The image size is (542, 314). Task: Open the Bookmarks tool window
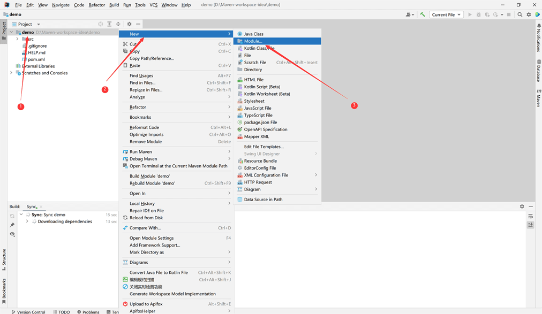[4, 291]
